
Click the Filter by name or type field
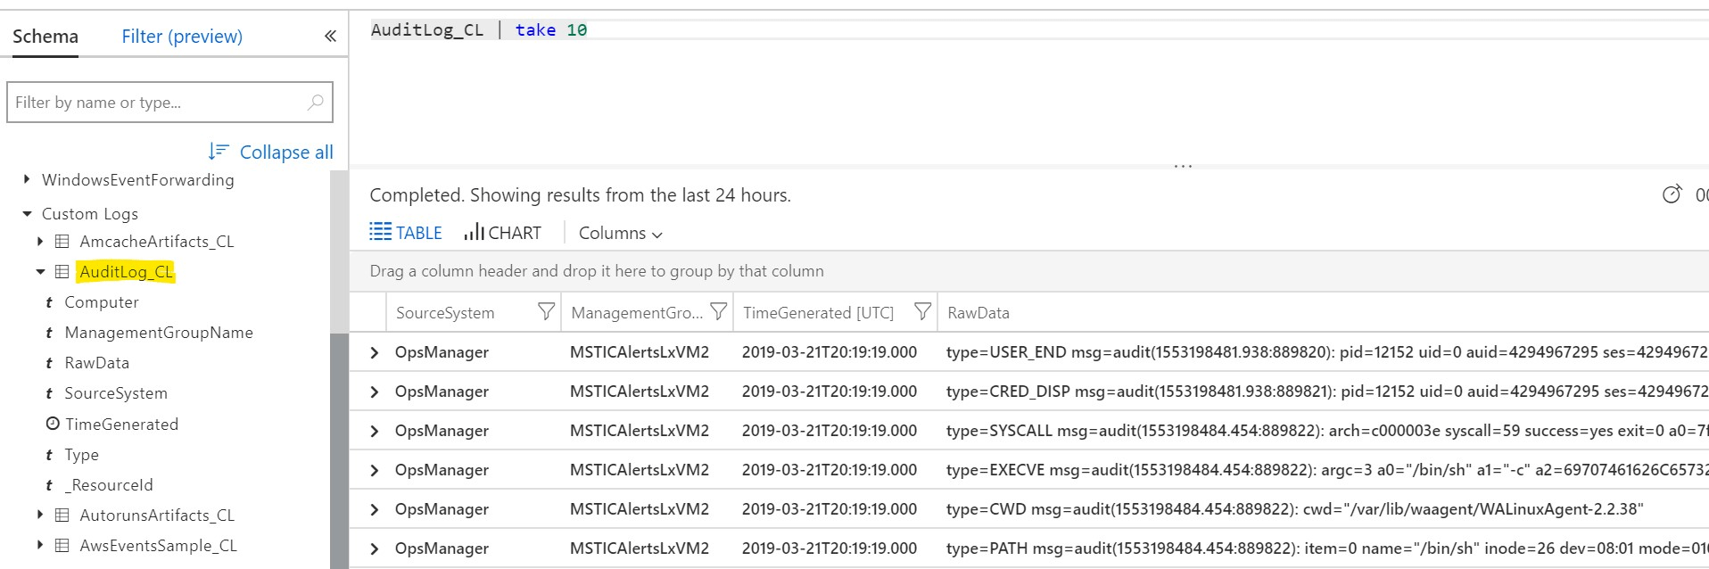pos(169,103)
